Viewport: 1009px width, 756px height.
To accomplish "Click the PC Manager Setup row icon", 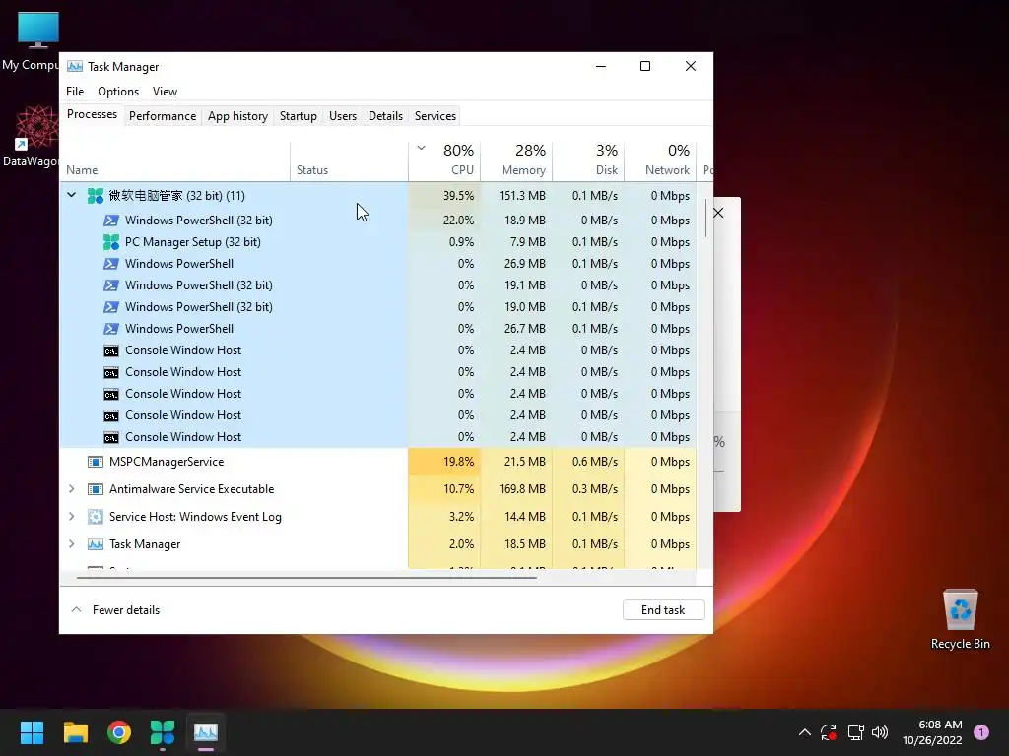I will pos(111,242).
